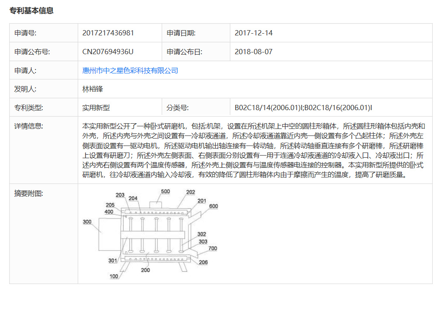
Task: Open applicant link 惠州市中之星色彩科技有限公司
Action: pyautogui.click(x=130, y=71)
